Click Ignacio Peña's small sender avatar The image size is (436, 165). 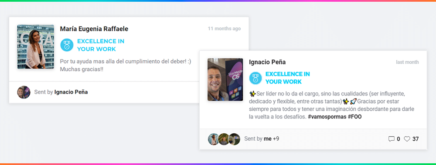(x=24, y=92)
